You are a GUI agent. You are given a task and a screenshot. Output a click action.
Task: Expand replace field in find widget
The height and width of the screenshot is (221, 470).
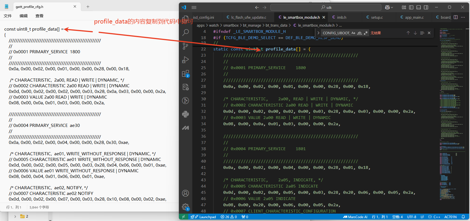tap(318, 33)
